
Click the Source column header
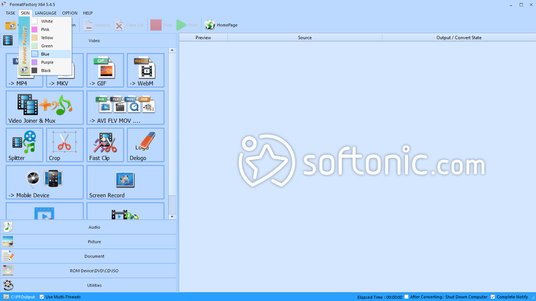pyautogui.click(x=305, y=38)
